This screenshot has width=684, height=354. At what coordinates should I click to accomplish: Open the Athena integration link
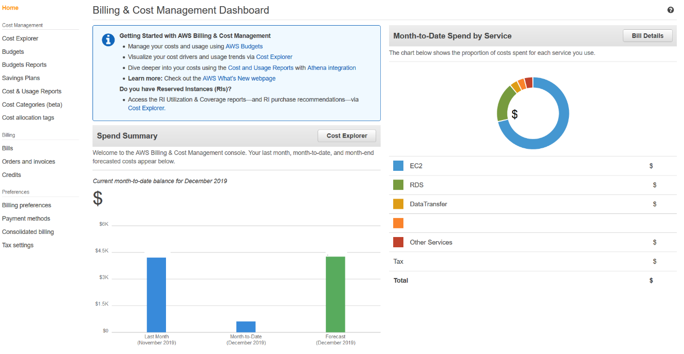(x=331, y=68)
